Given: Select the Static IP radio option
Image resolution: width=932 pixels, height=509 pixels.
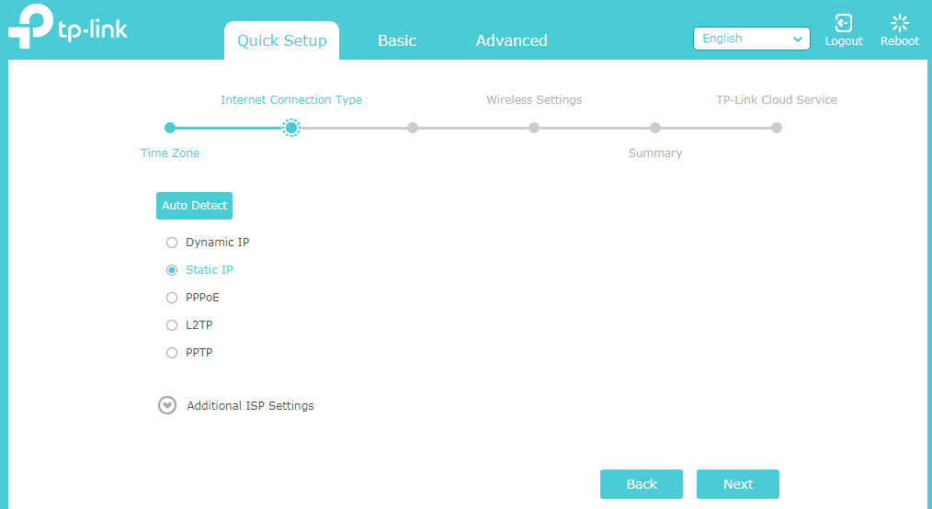Looking at the screenshot, I should coord(172,270).
